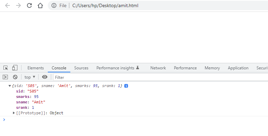This screenshot has width=268, height=136.
Task: View site information icon in address bar
Action: pos(54,6)
